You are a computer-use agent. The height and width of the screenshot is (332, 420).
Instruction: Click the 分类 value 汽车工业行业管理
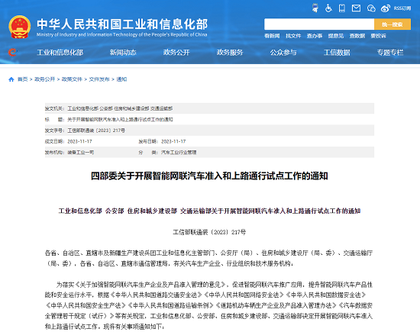179,153
